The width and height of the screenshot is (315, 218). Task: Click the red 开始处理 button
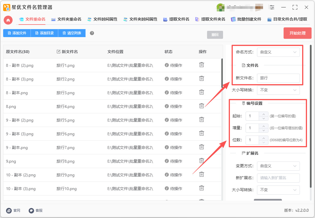298,33
